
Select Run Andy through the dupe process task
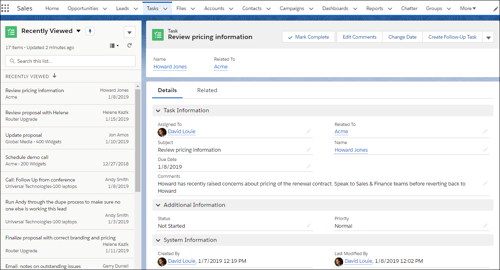[67, 212]
